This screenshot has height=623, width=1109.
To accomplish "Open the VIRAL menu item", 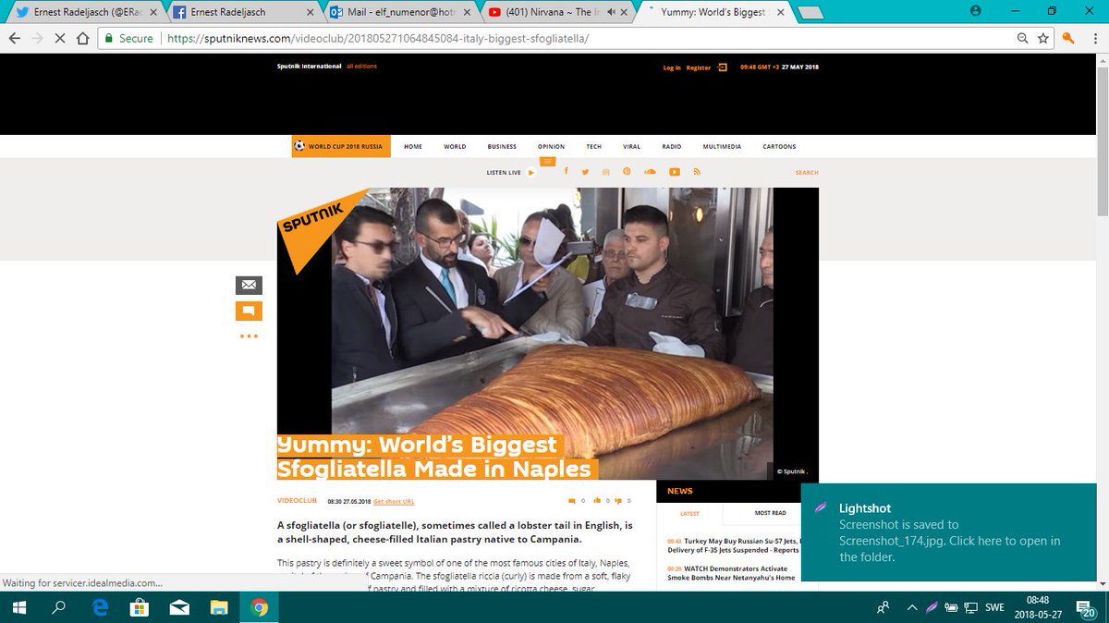I will (x=631, y=146).
